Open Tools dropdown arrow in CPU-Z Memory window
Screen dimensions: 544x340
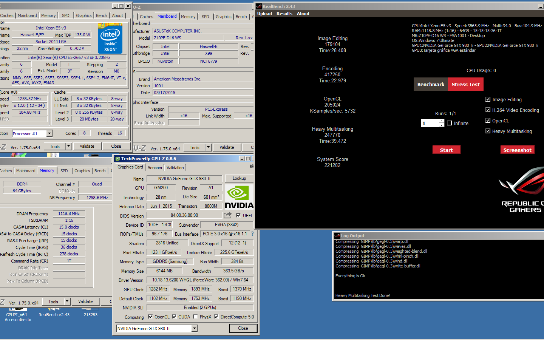coord(67,301)
